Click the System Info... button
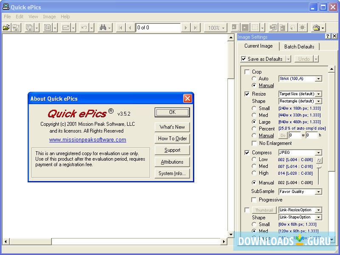Viewport: 340px width, 255px height. pyautogui.click(x=172, y=173)
